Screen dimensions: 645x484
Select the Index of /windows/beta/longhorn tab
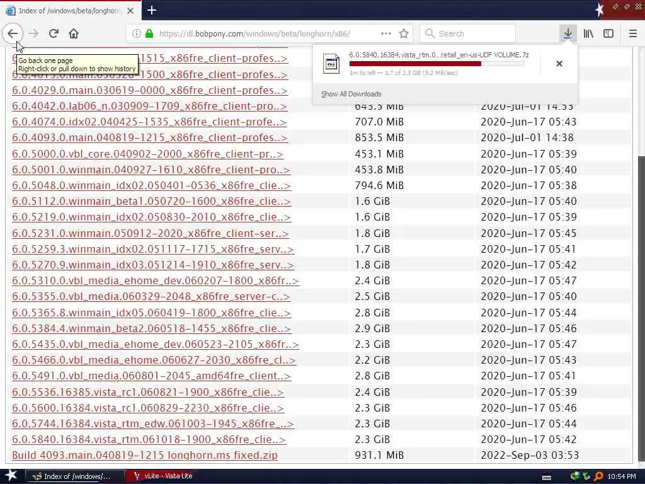[x=71, y=11]
